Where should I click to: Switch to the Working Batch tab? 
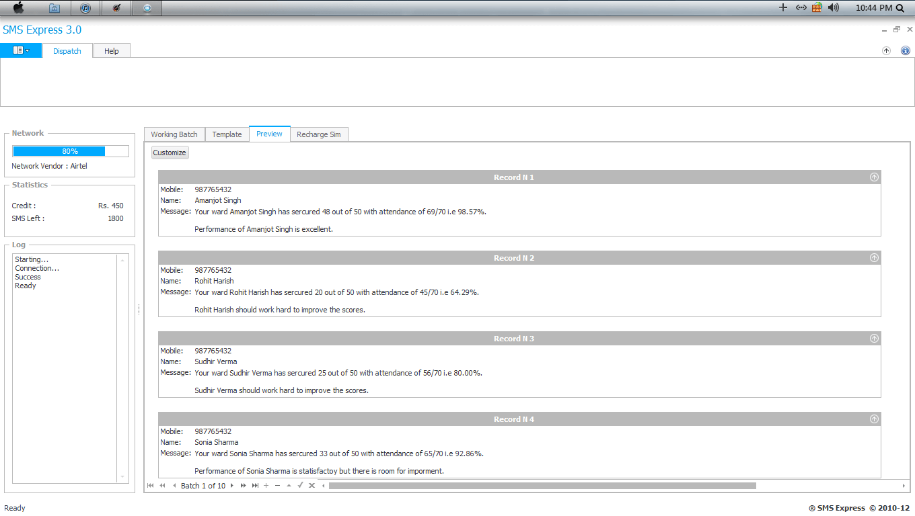174,134
